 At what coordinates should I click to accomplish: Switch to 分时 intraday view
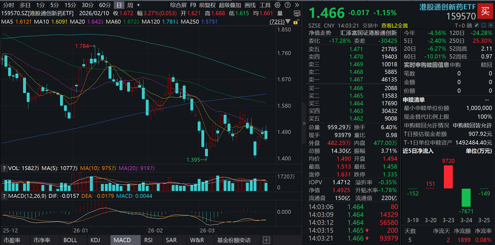[9, 5]
